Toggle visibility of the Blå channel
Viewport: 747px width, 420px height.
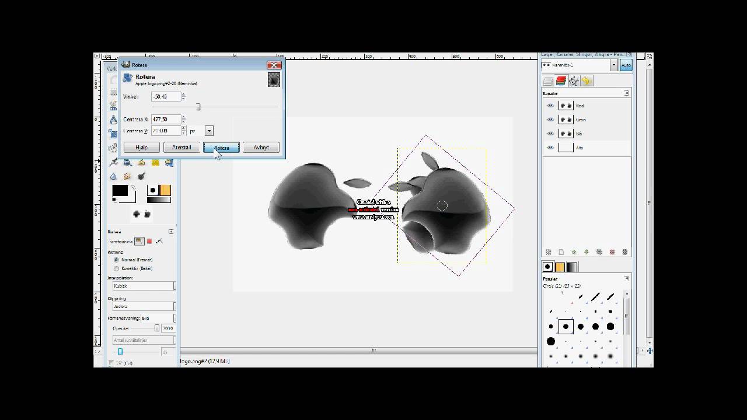pos(550,134)
